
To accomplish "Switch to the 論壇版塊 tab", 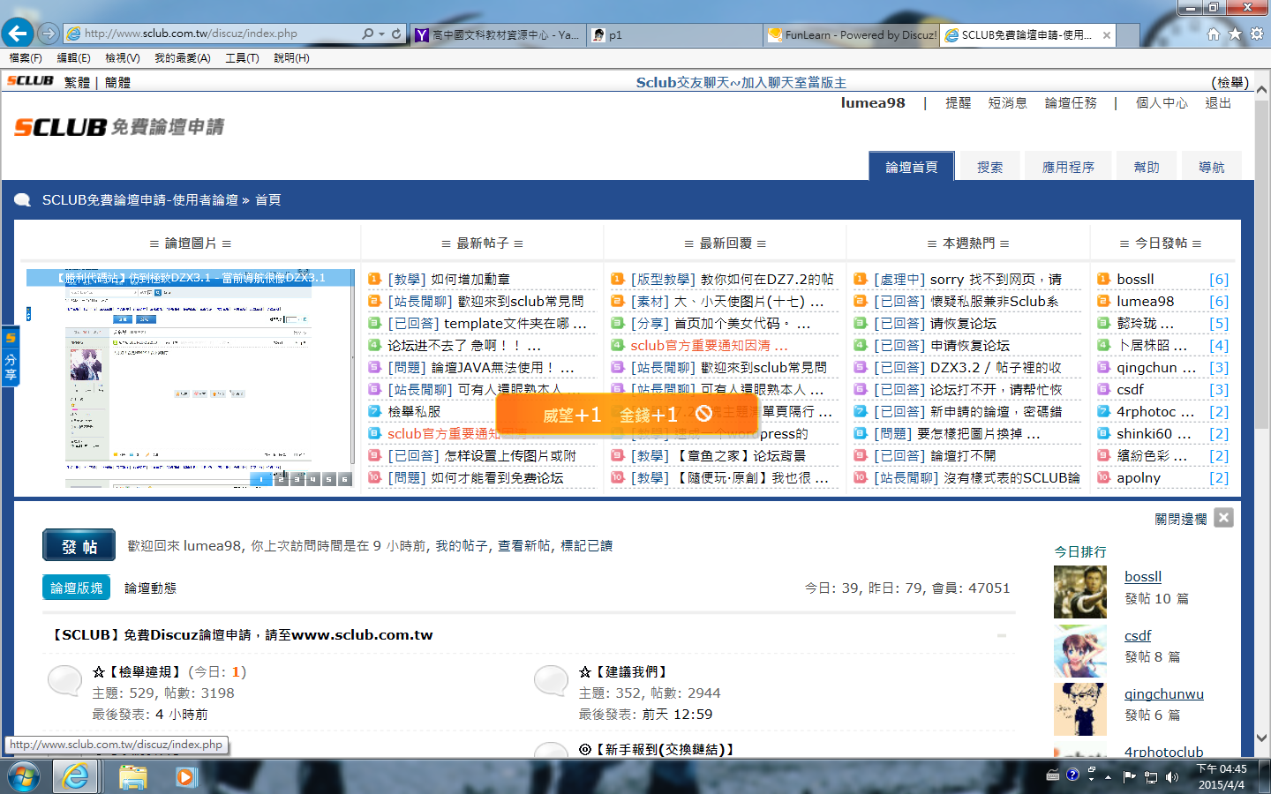I will 76,588.
